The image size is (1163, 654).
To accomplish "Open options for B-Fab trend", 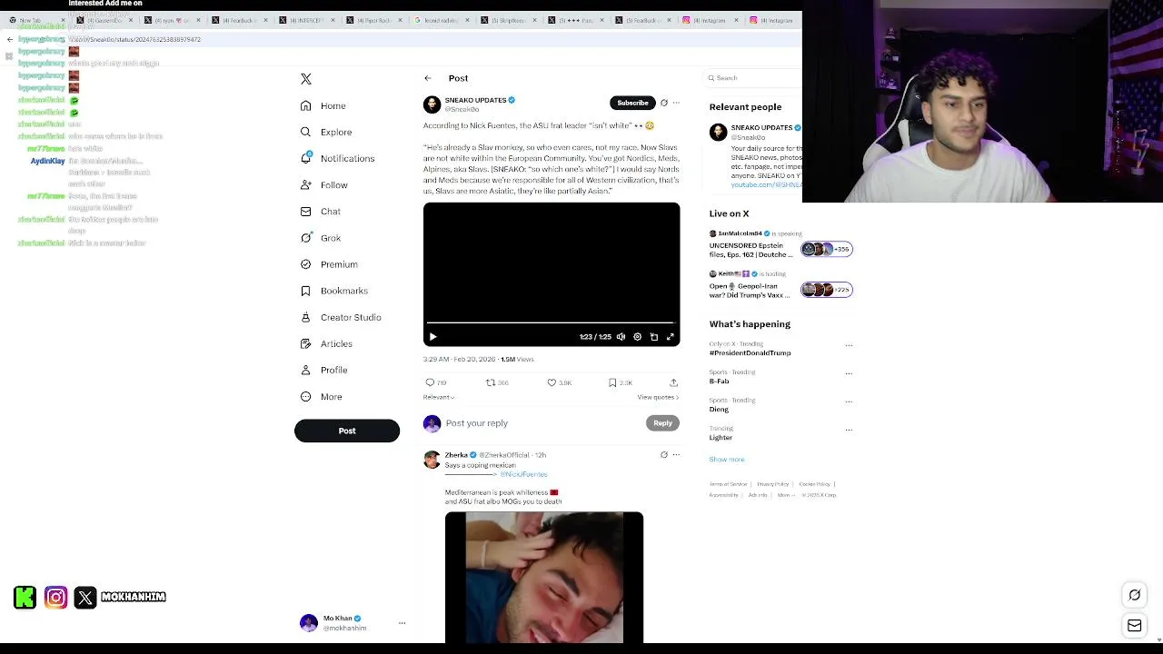I will (x=849, y=373).
